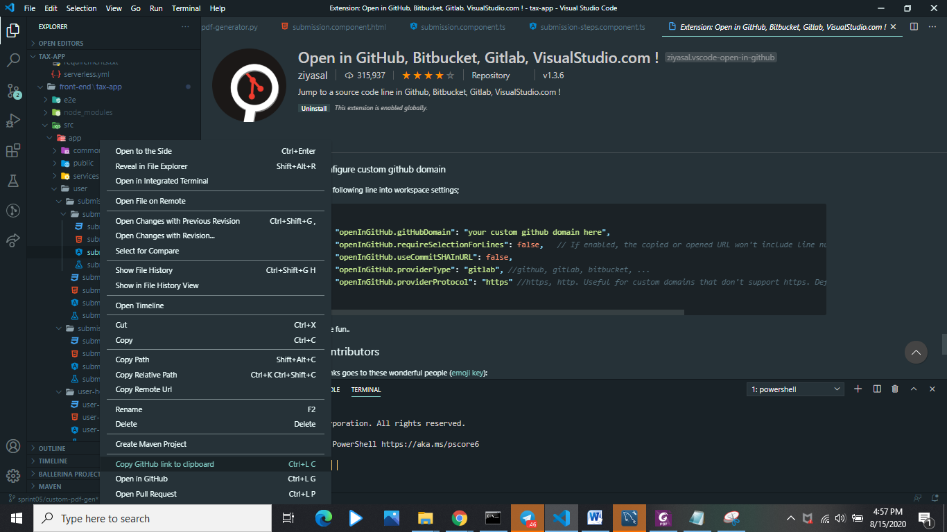Select serverless.yml in the explorer
This screenshot has width=947, height=532.
(x=86, y=74)
